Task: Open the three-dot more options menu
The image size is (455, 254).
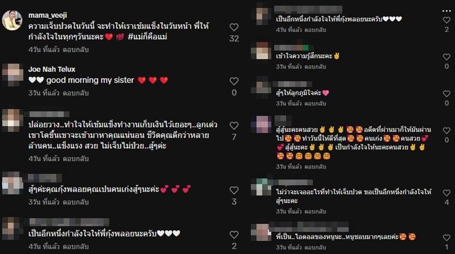Action: [446, 11]
